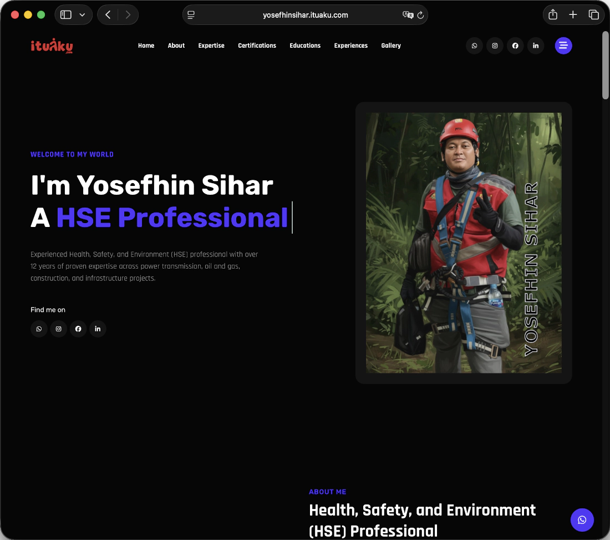Expand the sidebar tab group dropdown
This screenshot has height=540, width=610.
[x=82, y=15]
